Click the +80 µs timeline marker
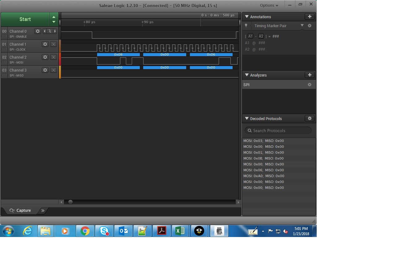The width and height of the screenshot is (403, 258). point(89,22)
